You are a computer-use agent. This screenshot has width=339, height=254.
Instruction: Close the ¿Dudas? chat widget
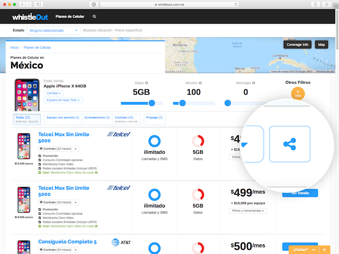coord(324,250)
